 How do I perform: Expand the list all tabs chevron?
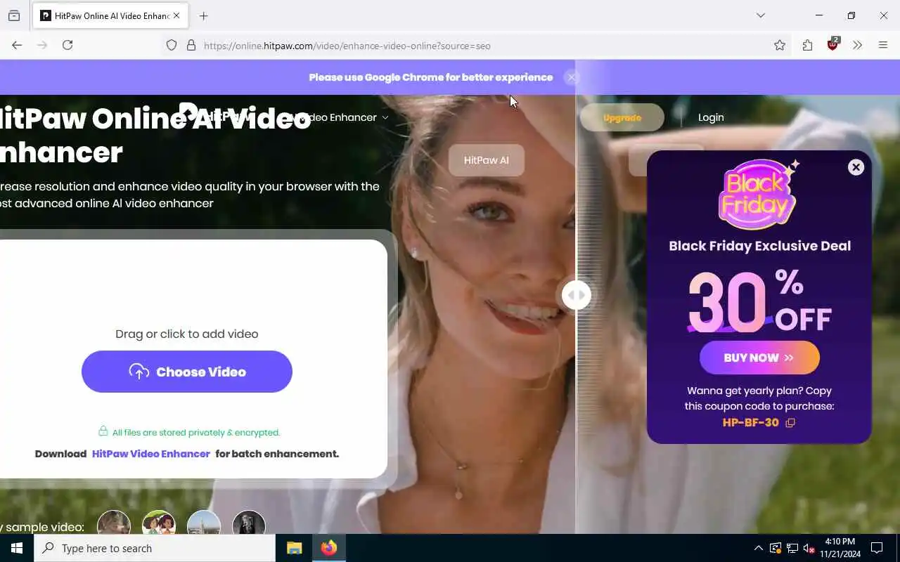761,15
